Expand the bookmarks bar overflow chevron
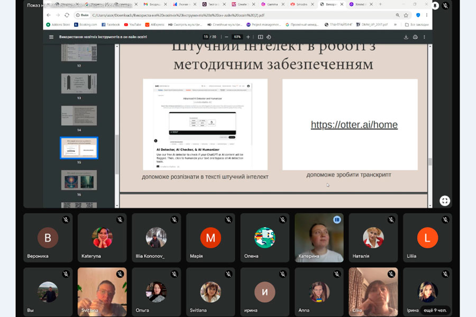 [395, 24]
